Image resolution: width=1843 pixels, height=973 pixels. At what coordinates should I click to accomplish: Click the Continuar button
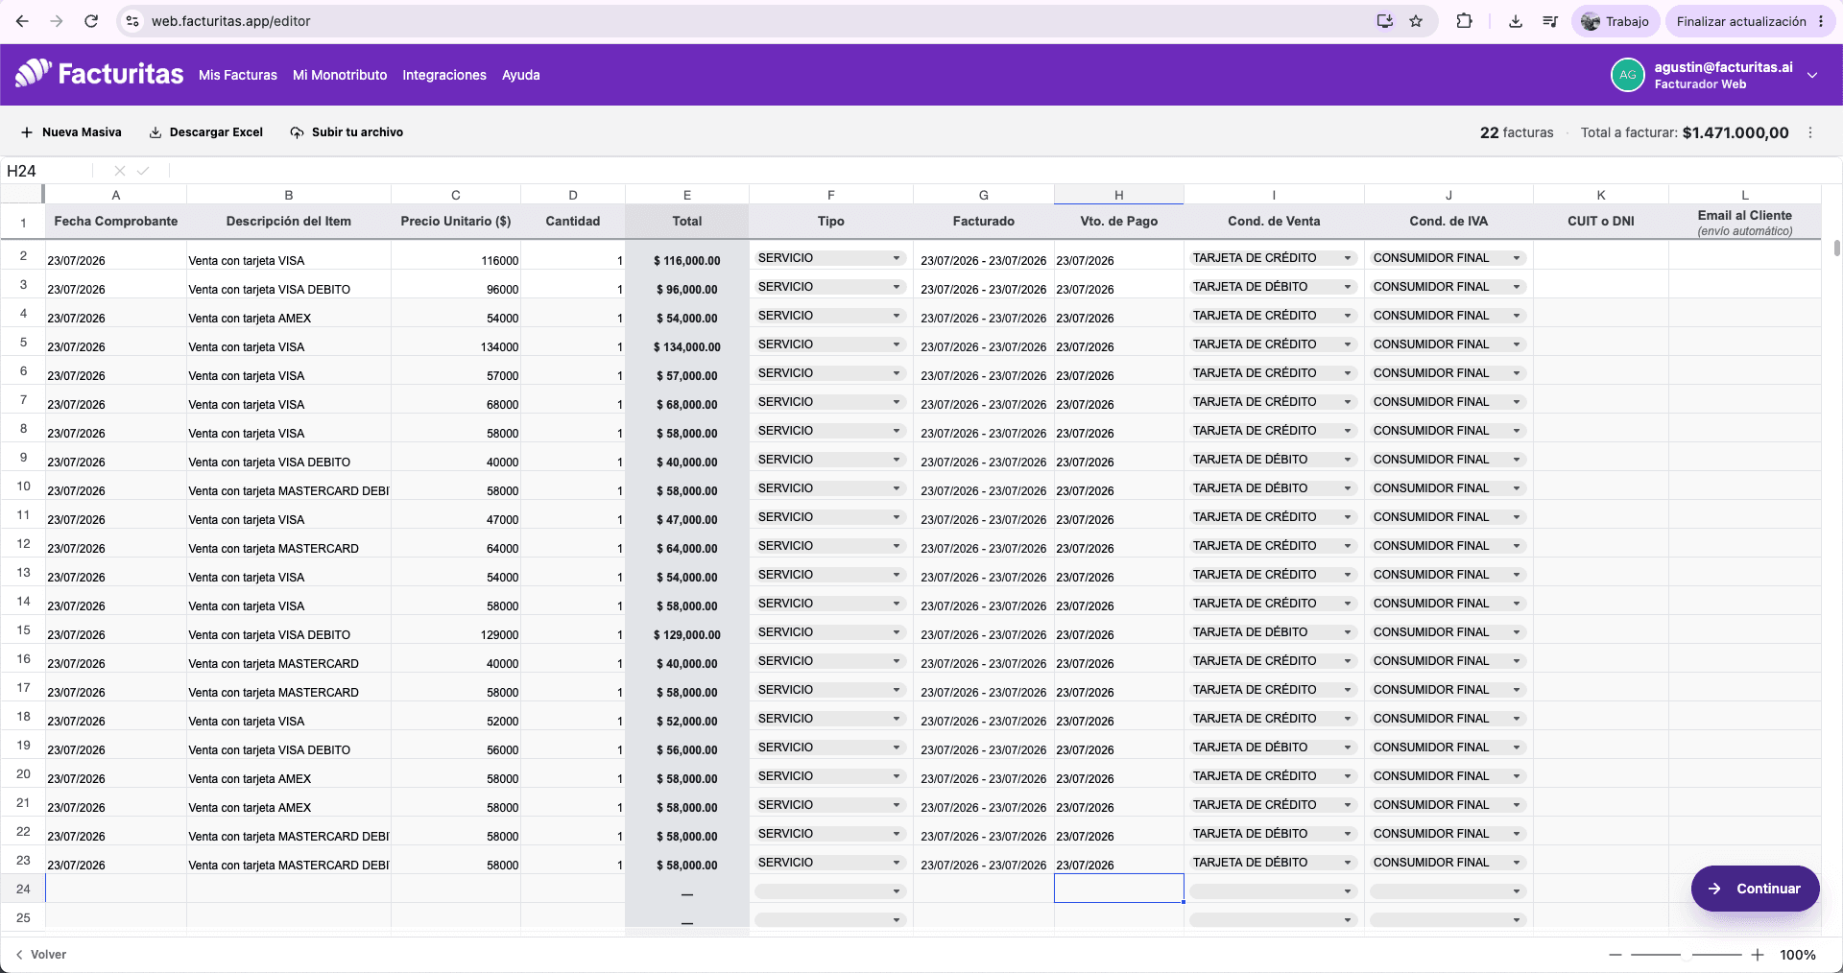1755,889
